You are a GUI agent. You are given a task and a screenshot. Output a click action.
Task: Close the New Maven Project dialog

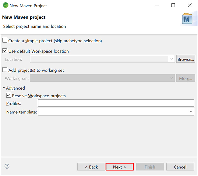click(190, 5)
